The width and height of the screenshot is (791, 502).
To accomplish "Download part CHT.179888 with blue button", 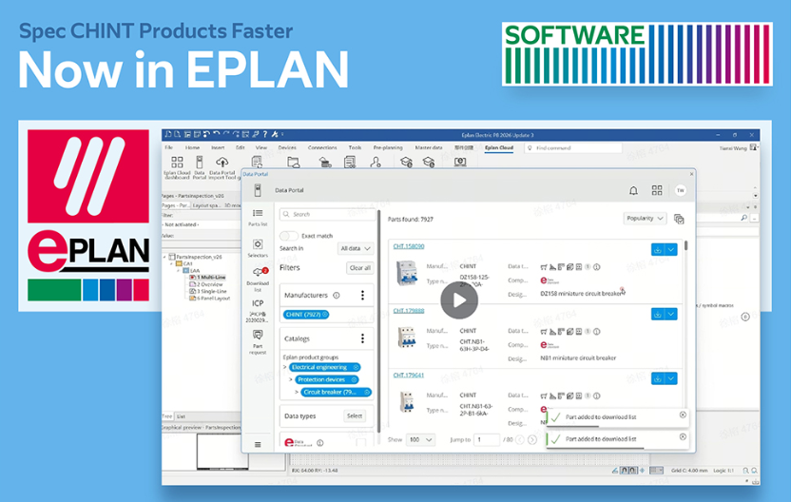I will click(x=658, y=315).
